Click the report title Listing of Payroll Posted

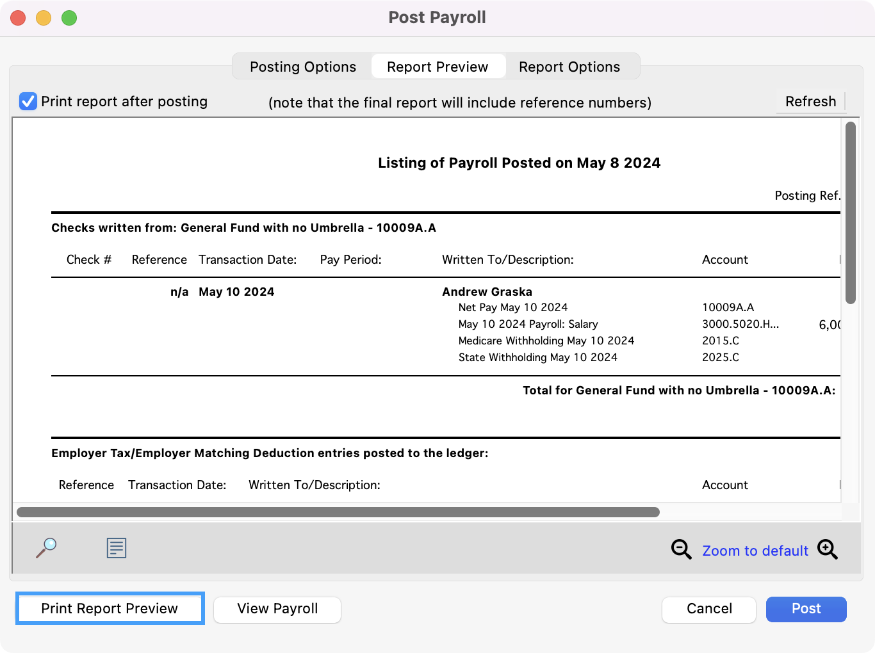pos(519,163)
